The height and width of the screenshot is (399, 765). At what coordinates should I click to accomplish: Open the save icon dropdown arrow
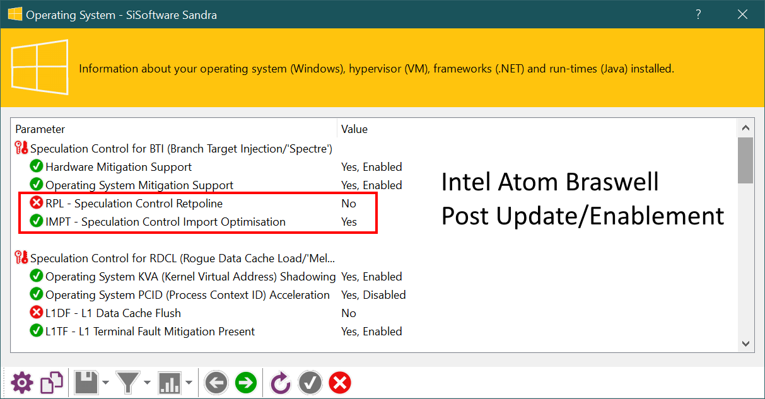(105, 383)
